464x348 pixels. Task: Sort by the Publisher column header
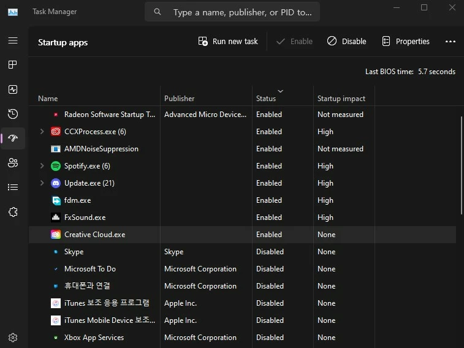click(180, 99)
